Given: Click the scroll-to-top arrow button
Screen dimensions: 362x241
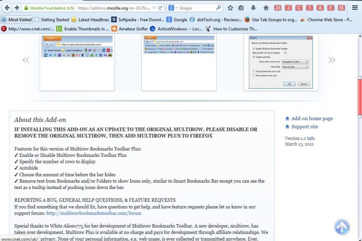Looking at the screenshot, I should click(x=342, y=227).
